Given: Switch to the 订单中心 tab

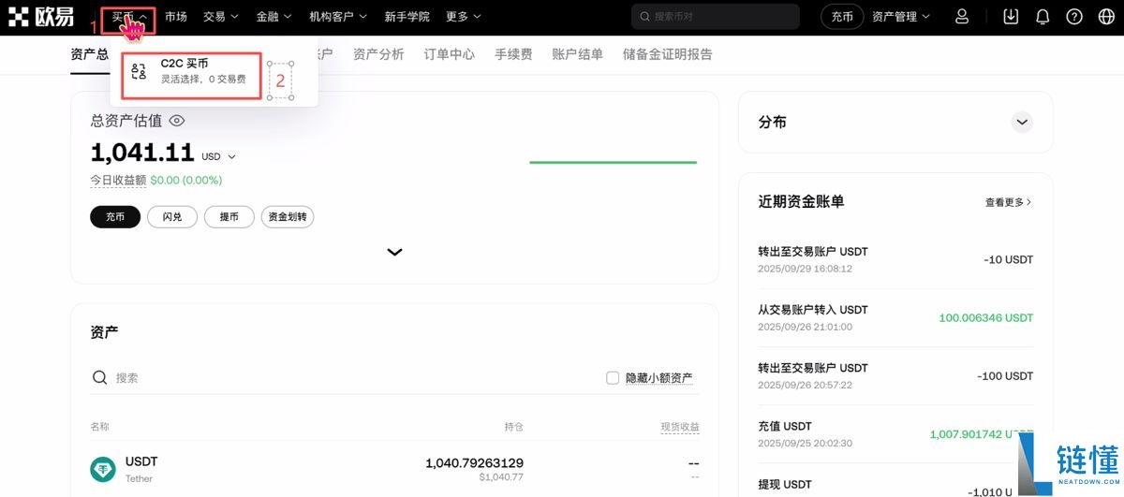Looking at the screenshot, I should click(450, 54).
